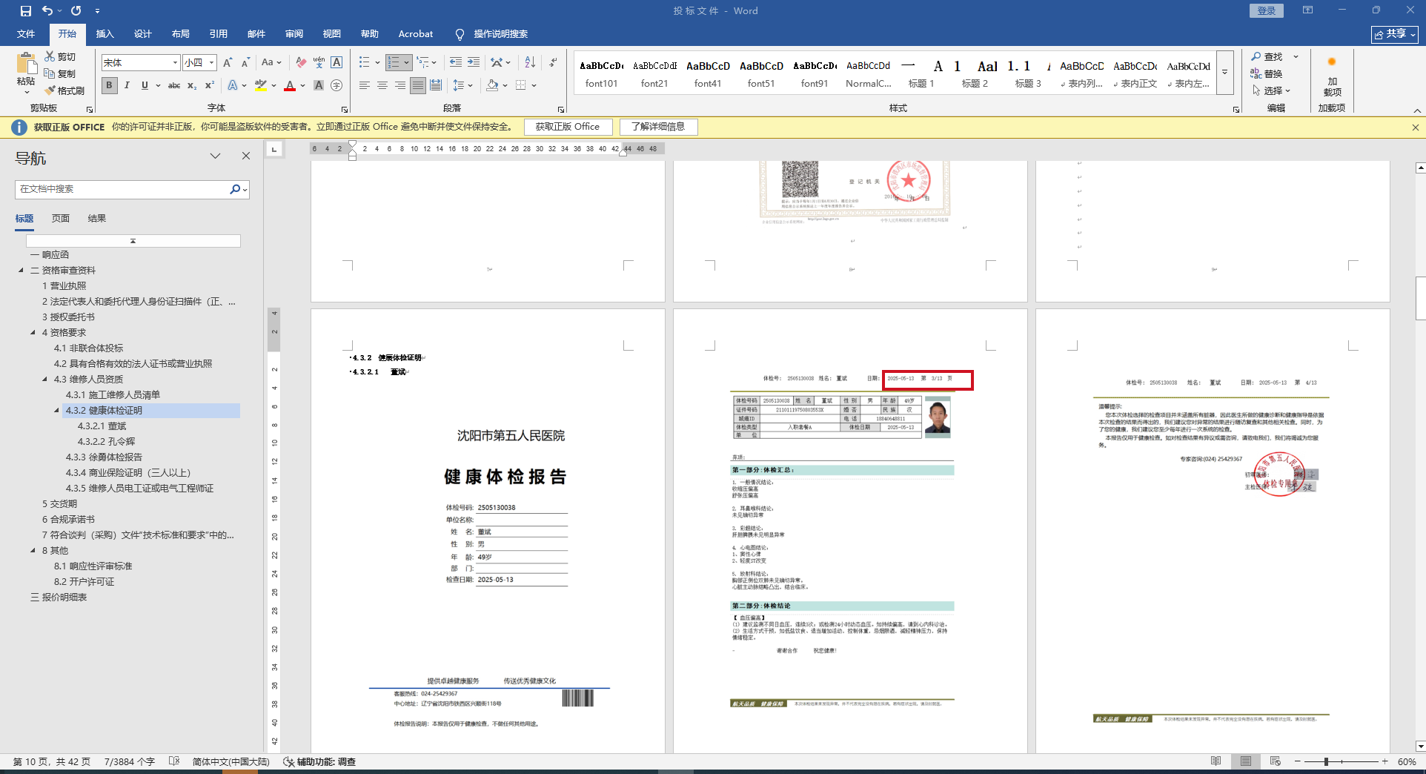Toggle subscript formatting
The height and width of the screenshot is (774, 1426).
[192, 85]
